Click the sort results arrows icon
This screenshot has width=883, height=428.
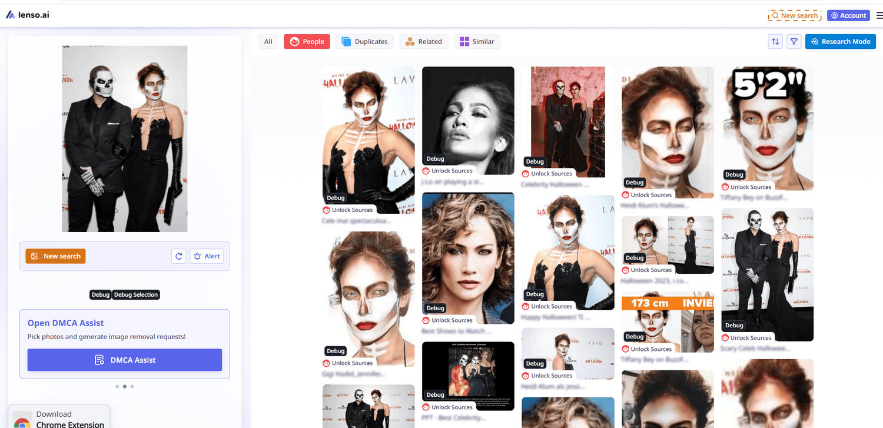click(x=775, y=42)
